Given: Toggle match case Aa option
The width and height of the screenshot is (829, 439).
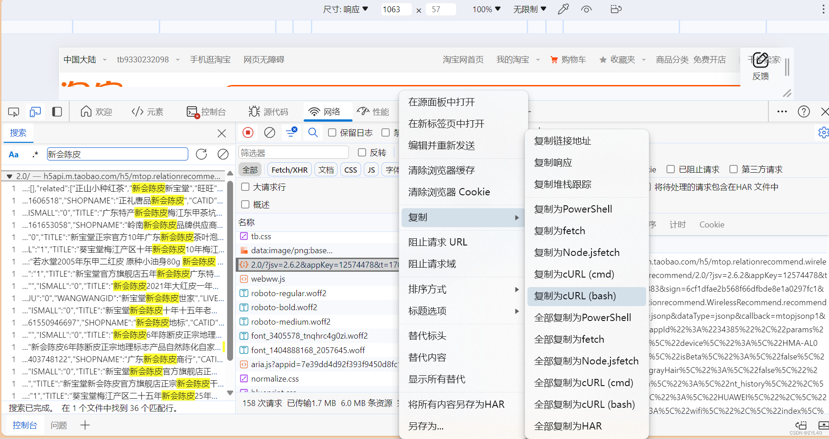Looking at the screenshot, I should click(x=14, y=155).
